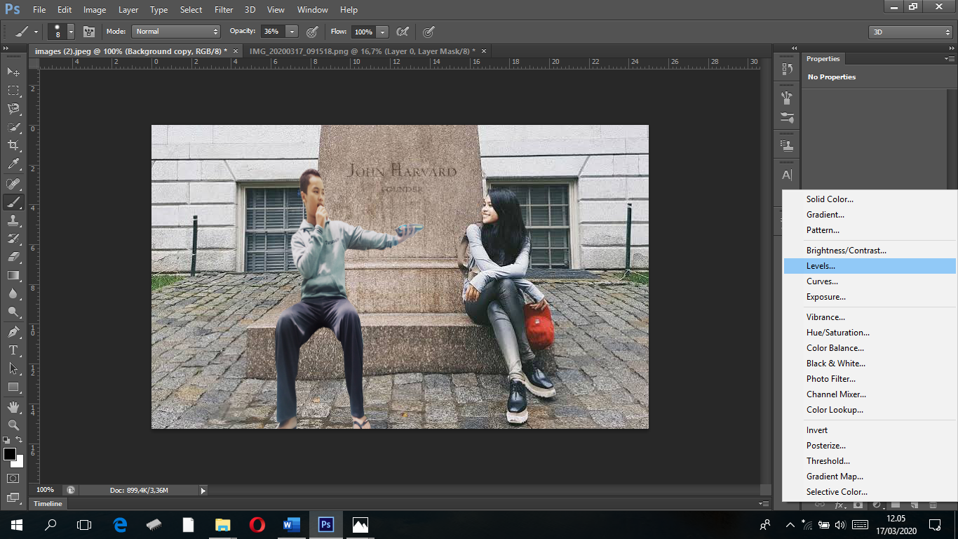The width and height of the screenshot is (958, 539).
Task: Select the Eyedropper tool
Action: click(x=13, y=164)
